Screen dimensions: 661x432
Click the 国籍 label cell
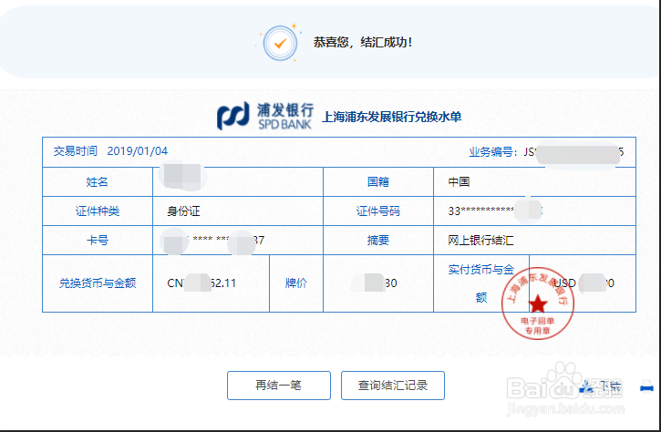[378, 181]
